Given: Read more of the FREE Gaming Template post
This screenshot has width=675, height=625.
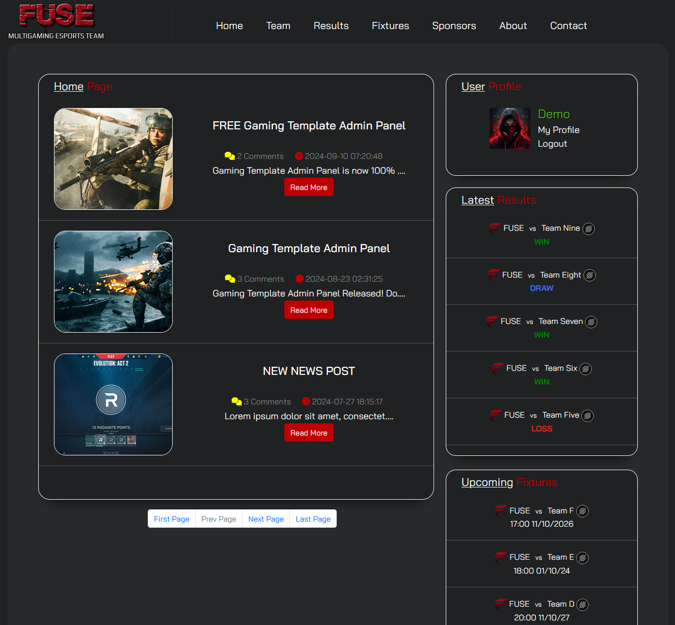Looking at the screenshot, I should pyautogui.click(x=309, y=187).
